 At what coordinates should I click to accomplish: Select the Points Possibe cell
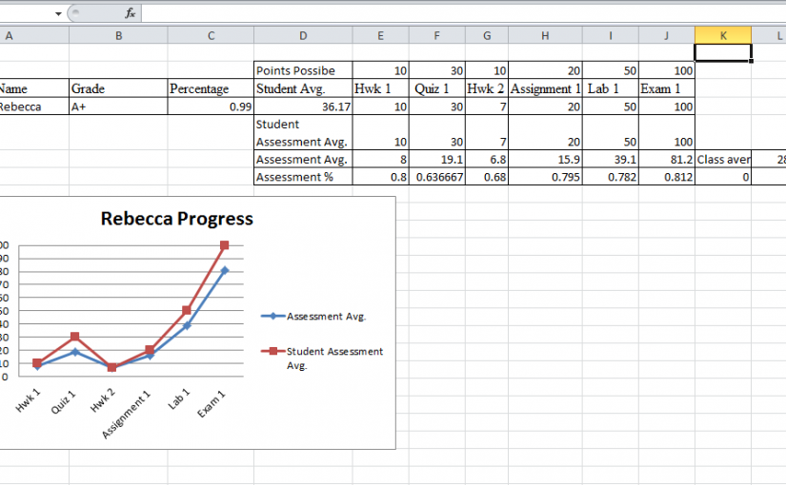(x=302, y=71)
